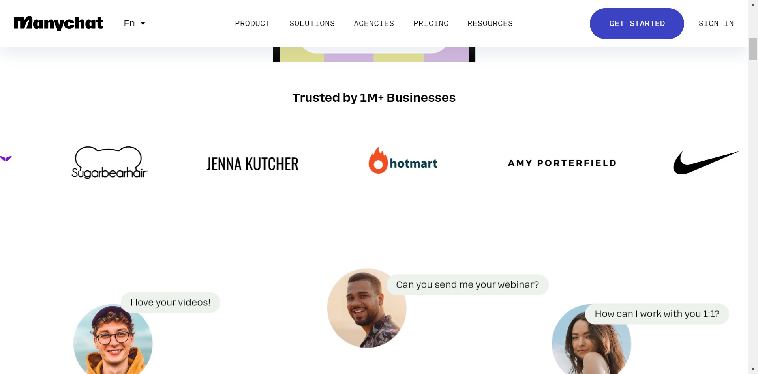This screenshot has width=758, height=374.
Task: Click the Nike swoosh logo
Action: tap(705, 163)
